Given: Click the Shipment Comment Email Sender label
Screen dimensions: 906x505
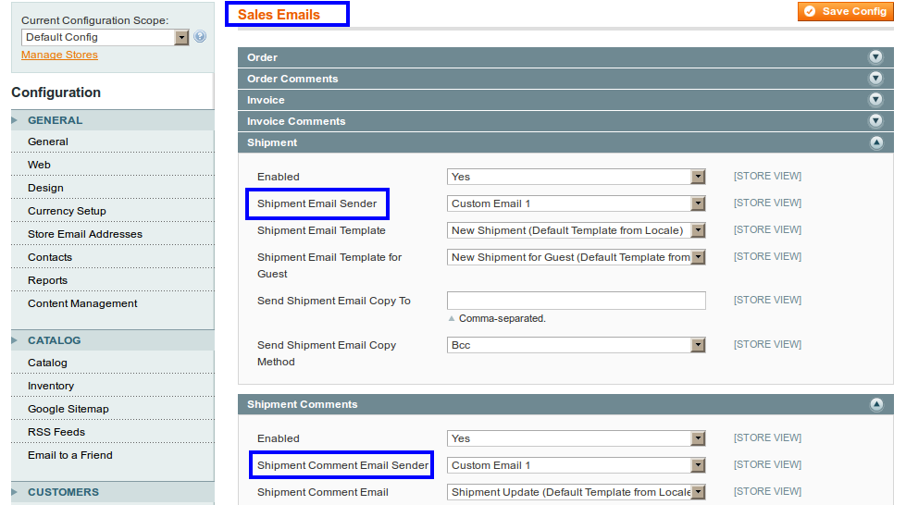Looking at the screenshot, I should tap(342, 465).
